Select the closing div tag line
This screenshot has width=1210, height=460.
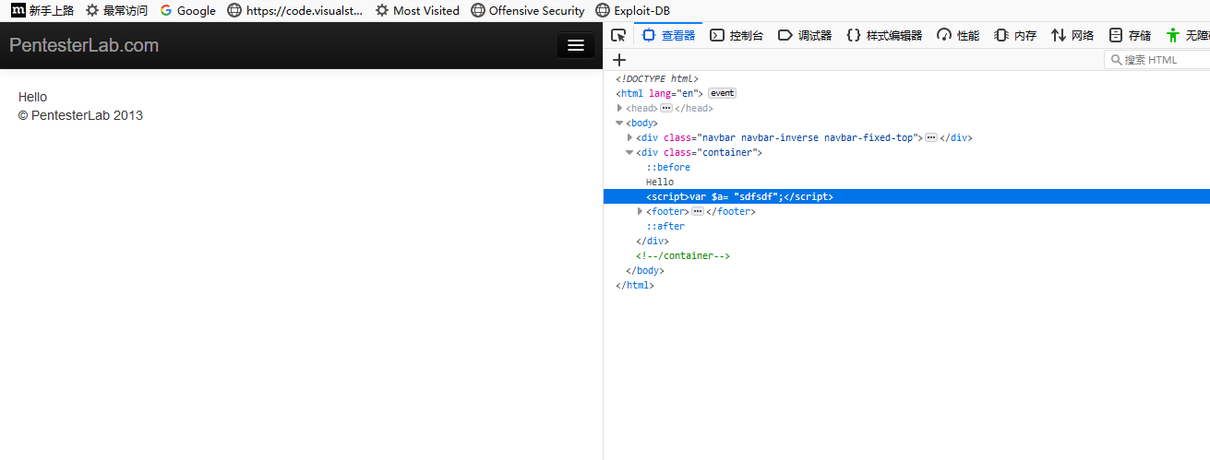tap(653, 241)
